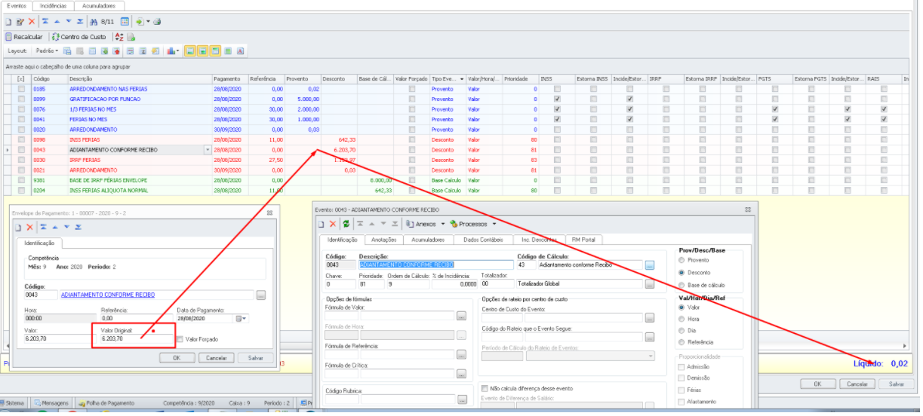Click lookup button for Centro de Custo do Evento
Screen dimensions: 923x416
click(x=650, y=317)
